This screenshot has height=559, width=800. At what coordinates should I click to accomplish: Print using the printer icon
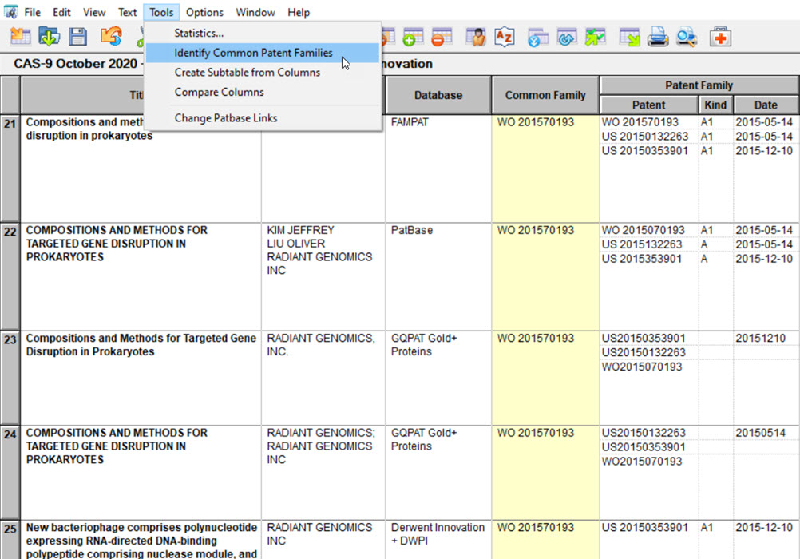click(657, 37)
